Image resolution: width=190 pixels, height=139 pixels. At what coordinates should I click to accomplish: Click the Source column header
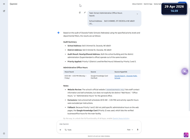click(x=93, y=72)
